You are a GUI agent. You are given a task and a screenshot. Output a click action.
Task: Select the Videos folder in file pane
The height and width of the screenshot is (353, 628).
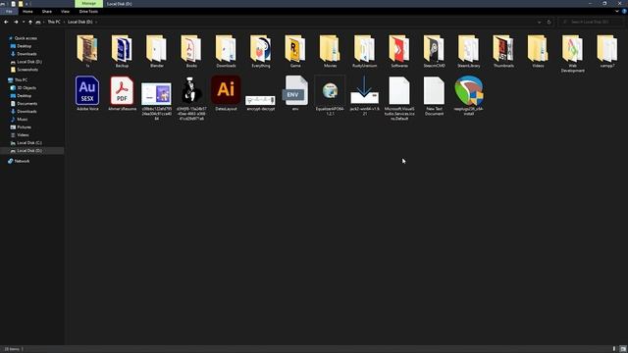pyautogui.click(x=538, y=51)
